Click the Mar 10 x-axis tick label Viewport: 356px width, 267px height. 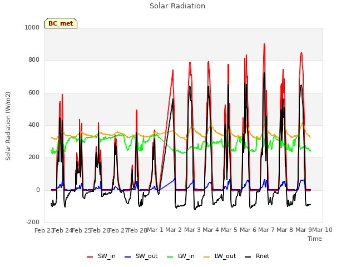(323, 230)
